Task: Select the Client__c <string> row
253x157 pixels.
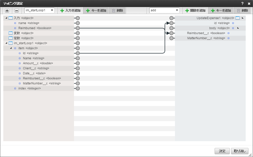Action: tap(39, 68)
